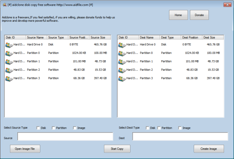Click the Partition 2 drive icon in source list
The height and width of the screenshot is (159, 234).
coord(9,70)
